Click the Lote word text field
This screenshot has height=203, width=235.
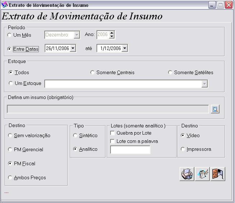point(130,150)
